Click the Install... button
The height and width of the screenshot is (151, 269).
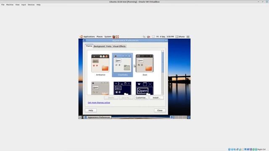tap(156, 98)
